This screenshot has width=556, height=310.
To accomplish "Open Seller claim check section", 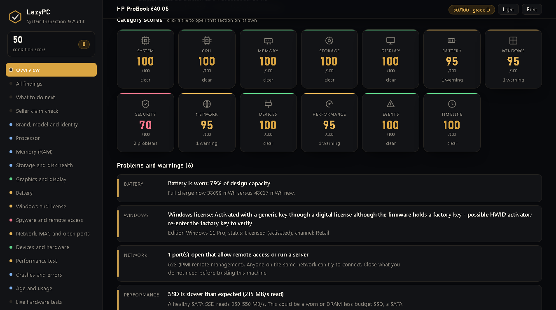I will (51, 111).
